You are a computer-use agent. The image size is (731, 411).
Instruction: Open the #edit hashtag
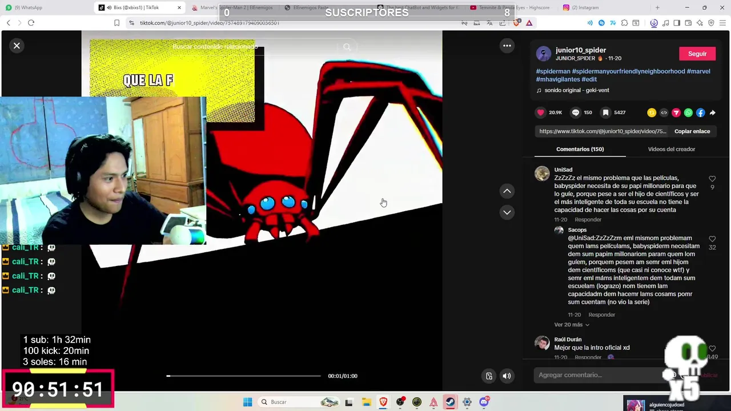tap(589, 79)
